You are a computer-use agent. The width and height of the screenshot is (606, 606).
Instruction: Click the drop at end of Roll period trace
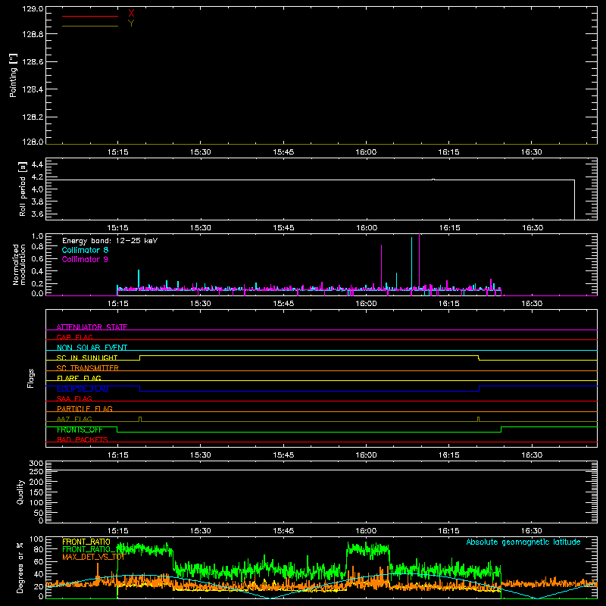(x=574, y=199)
